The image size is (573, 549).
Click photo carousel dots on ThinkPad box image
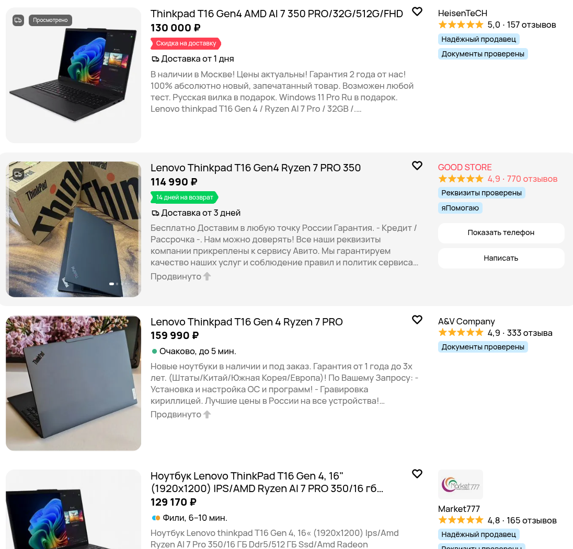coord(113,284)
